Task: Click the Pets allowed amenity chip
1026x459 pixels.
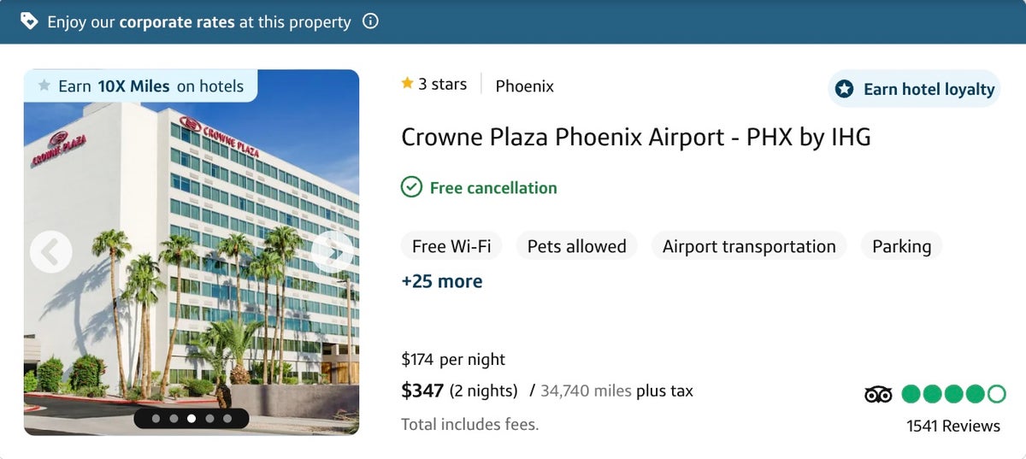Action: point(576,246)
